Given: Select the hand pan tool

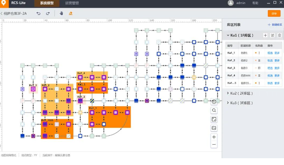Looking at the screenshot, I should (x=61, y=13).
